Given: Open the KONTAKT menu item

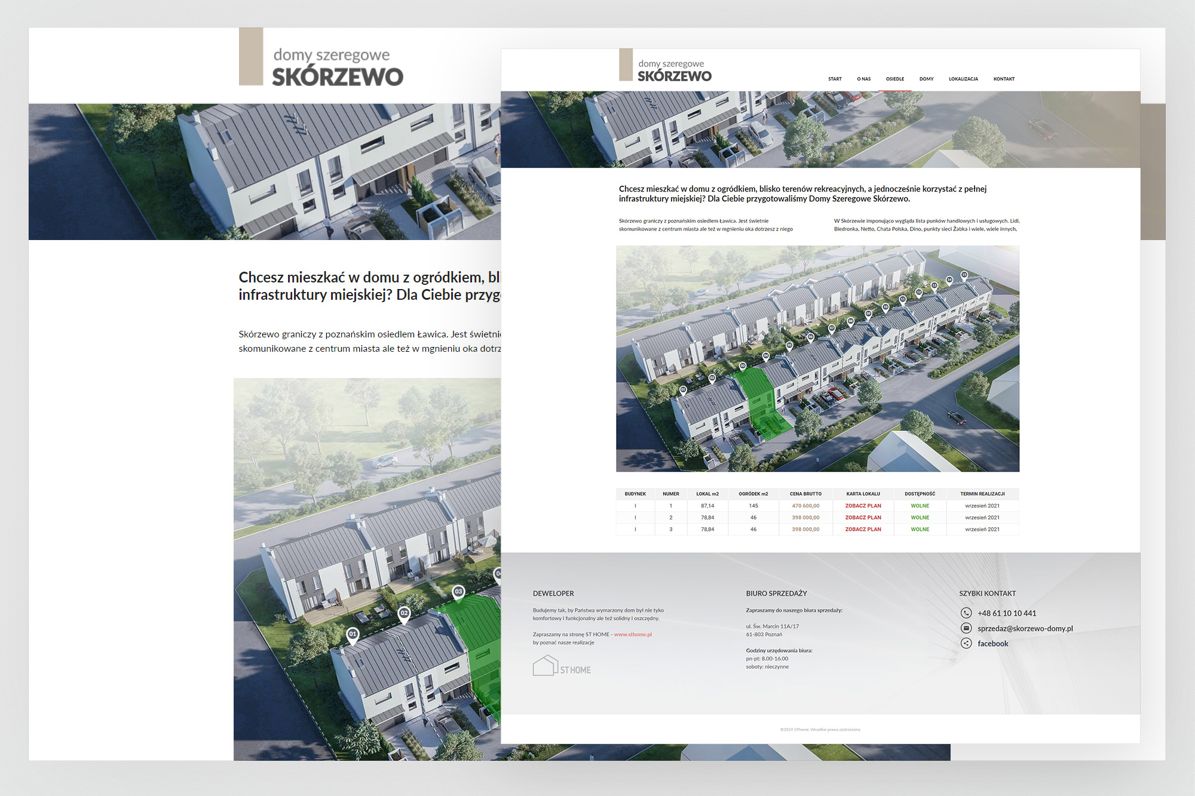Looking at the screenshot, I should pos(1004,79).
